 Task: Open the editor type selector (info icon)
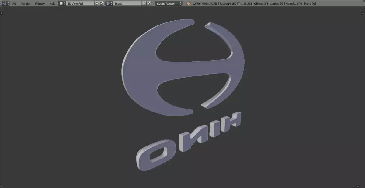point(6,3)
